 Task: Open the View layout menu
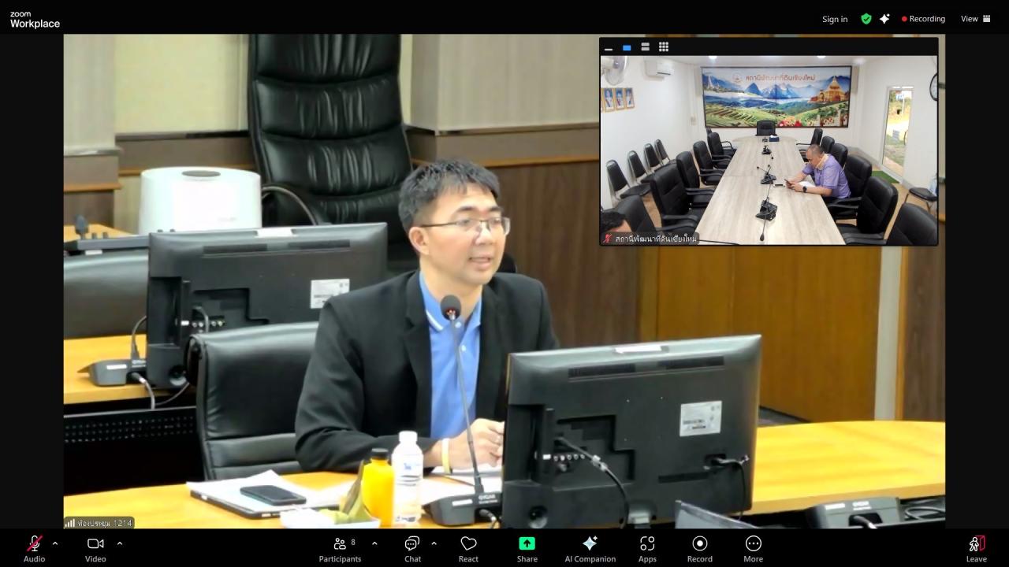[x=975, y=19]
